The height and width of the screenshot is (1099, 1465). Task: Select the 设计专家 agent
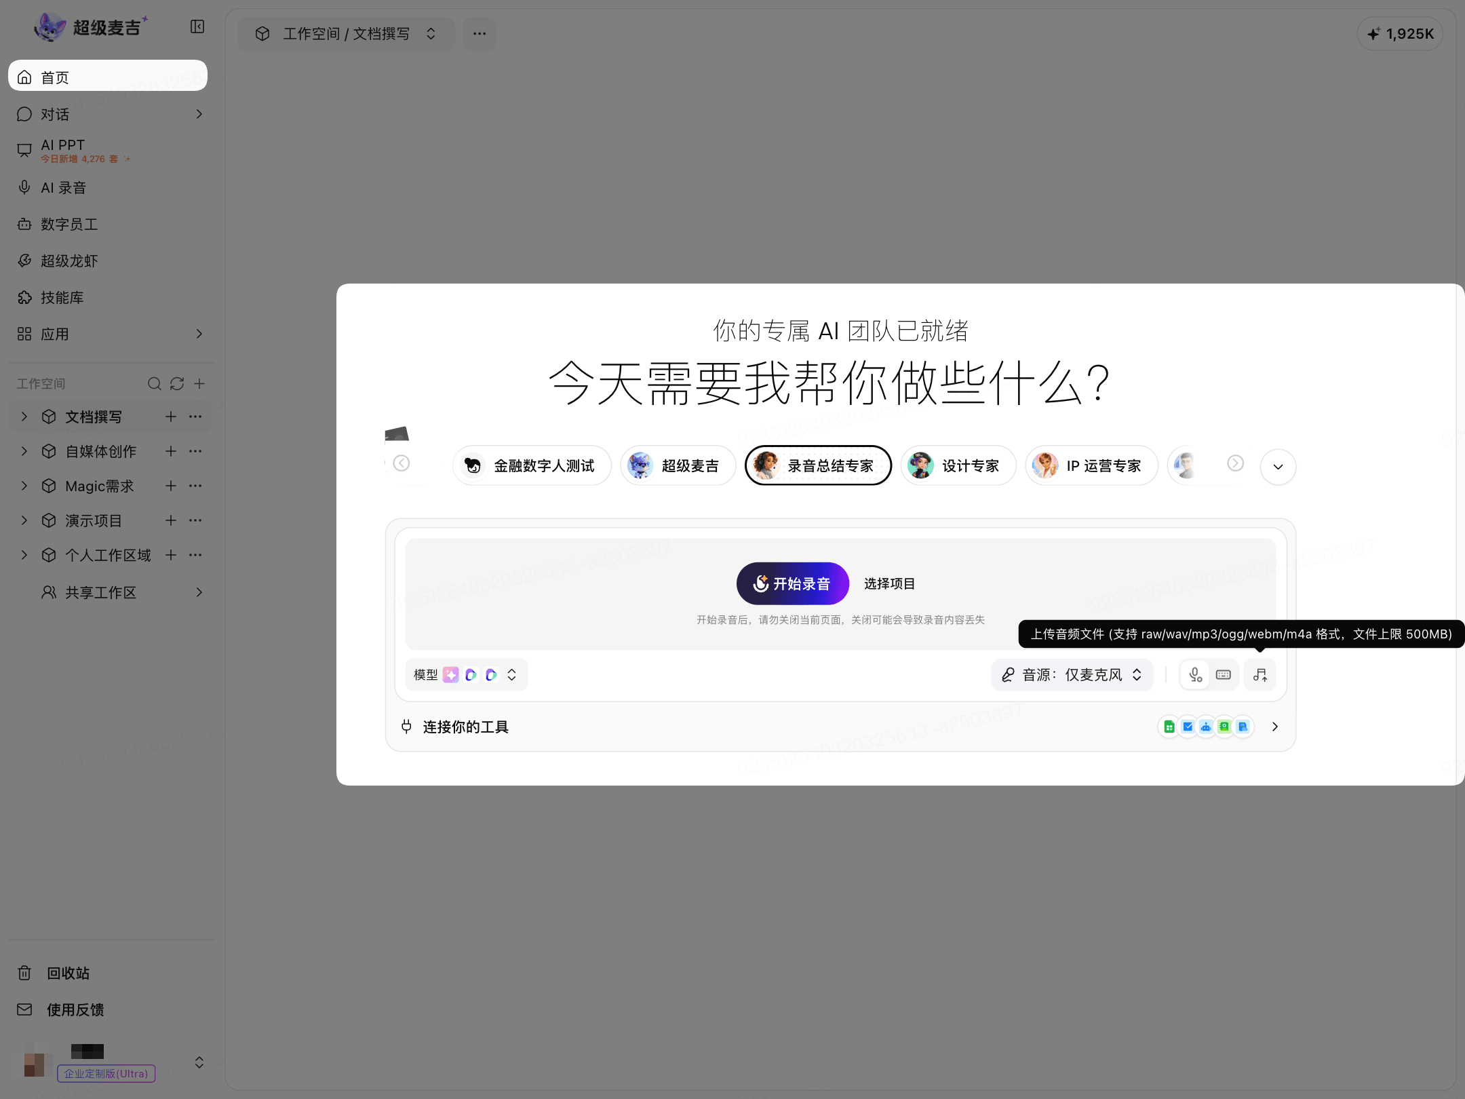pyautogui.click(x=958, y=466)
